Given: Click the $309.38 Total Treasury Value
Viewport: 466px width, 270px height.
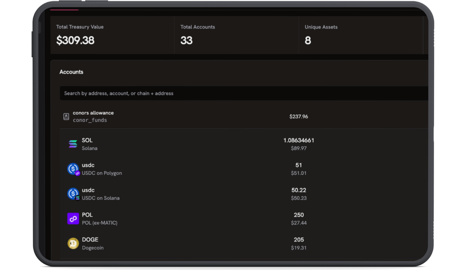Looking at the screenshot, I should tap(75, 40).
